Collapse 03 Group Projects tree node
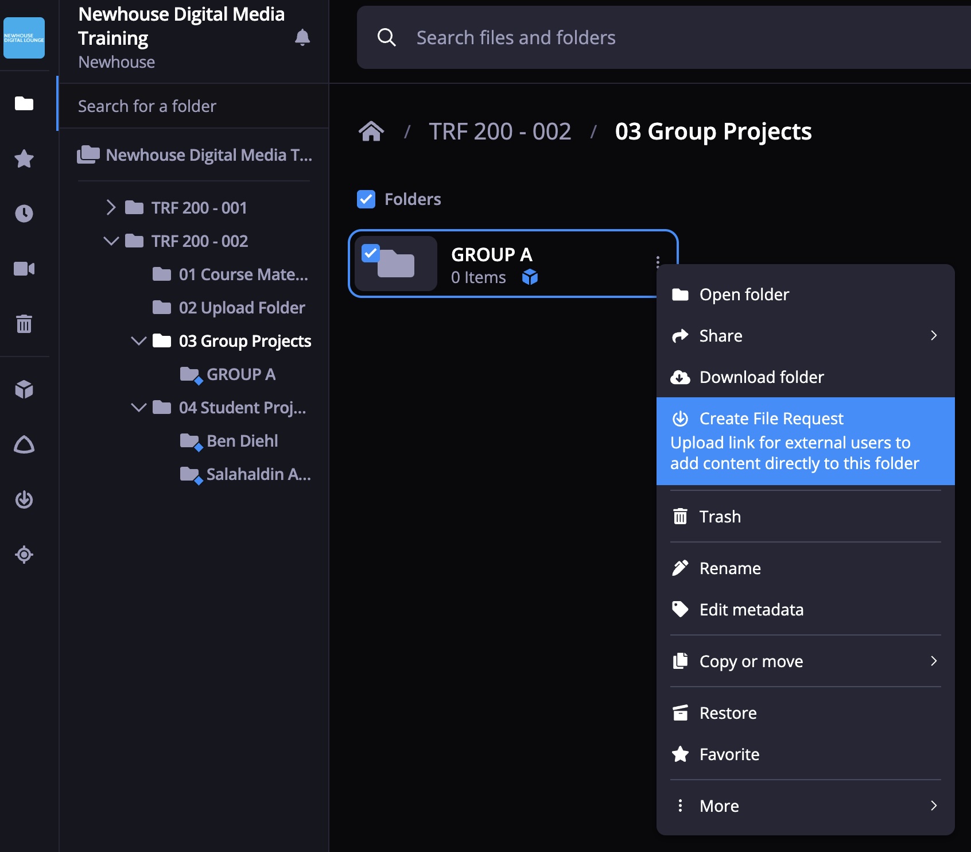This screenshot has width=971, height=852. tap(139, 340)
